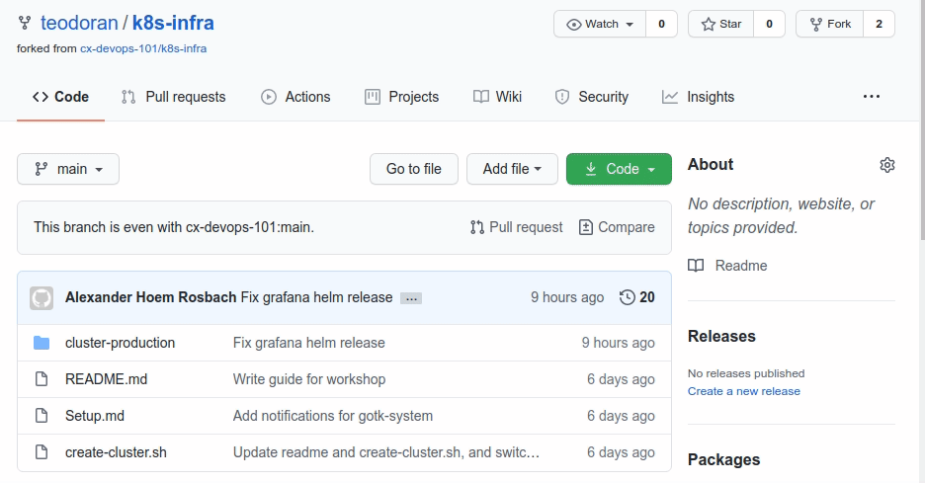Switch to the Code tab
This screenshot has height=483, width=925.
[x=60, y=97]
